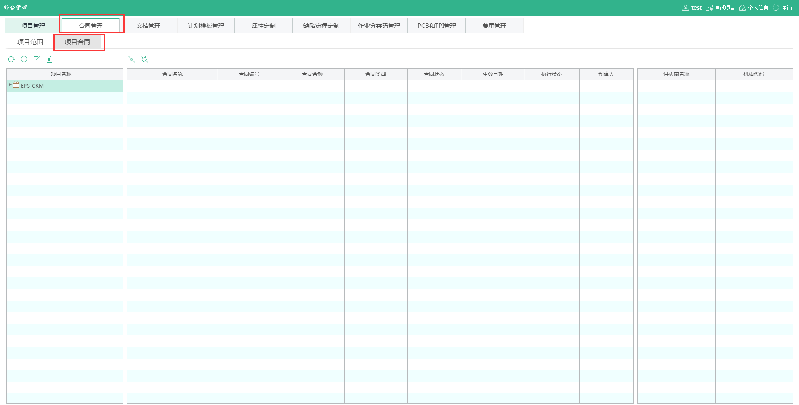799x405 pixels.
Task: Open the 测试项目 link in header
Action: click(x=721, y=8)
